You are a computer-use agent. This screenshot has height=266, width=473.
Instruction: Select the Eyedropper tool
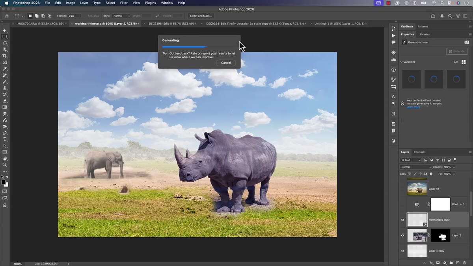[x=5, y=69]
